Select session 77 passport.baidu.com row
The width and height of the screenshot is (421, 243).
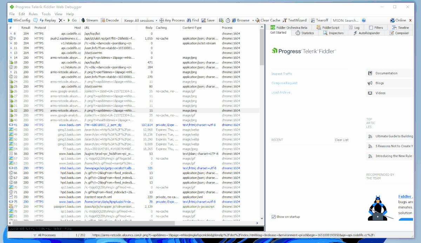[x=133, y=207]
